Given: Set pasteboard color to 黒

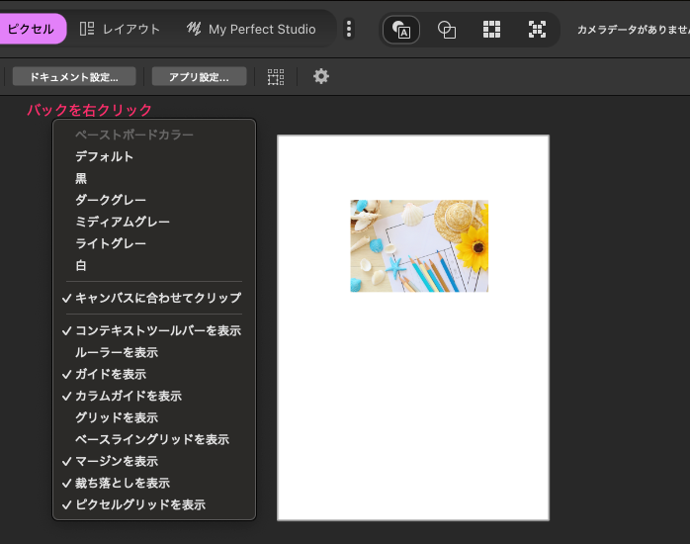Looking at the screenshot, I should point(81,178).
